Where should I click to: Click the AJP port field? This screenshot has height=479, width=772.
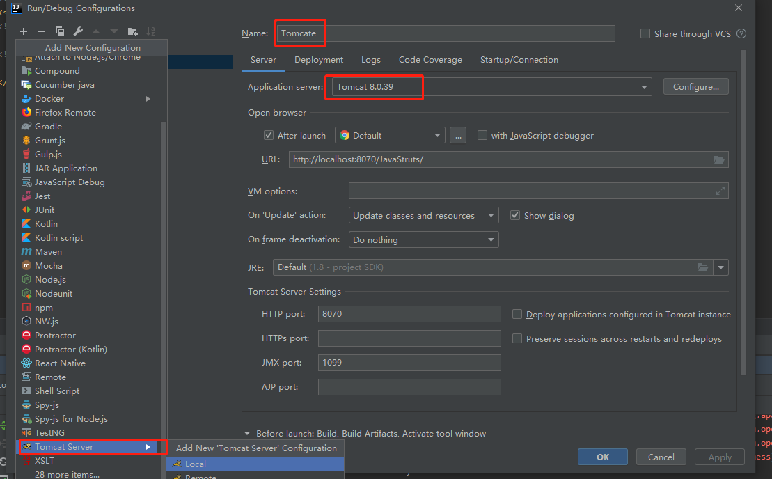[409, 387]
